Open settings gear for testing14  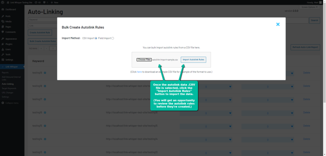(45, 139)
